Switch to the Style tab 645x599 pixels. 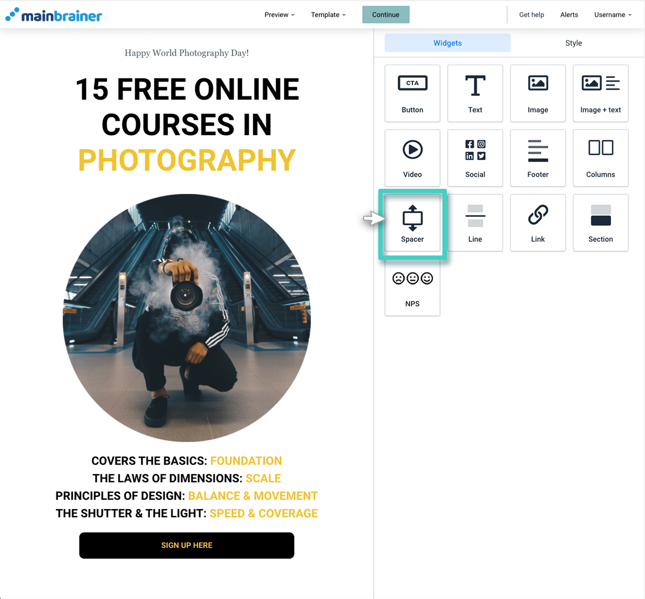pyautogui.click(x=573, y=43)
